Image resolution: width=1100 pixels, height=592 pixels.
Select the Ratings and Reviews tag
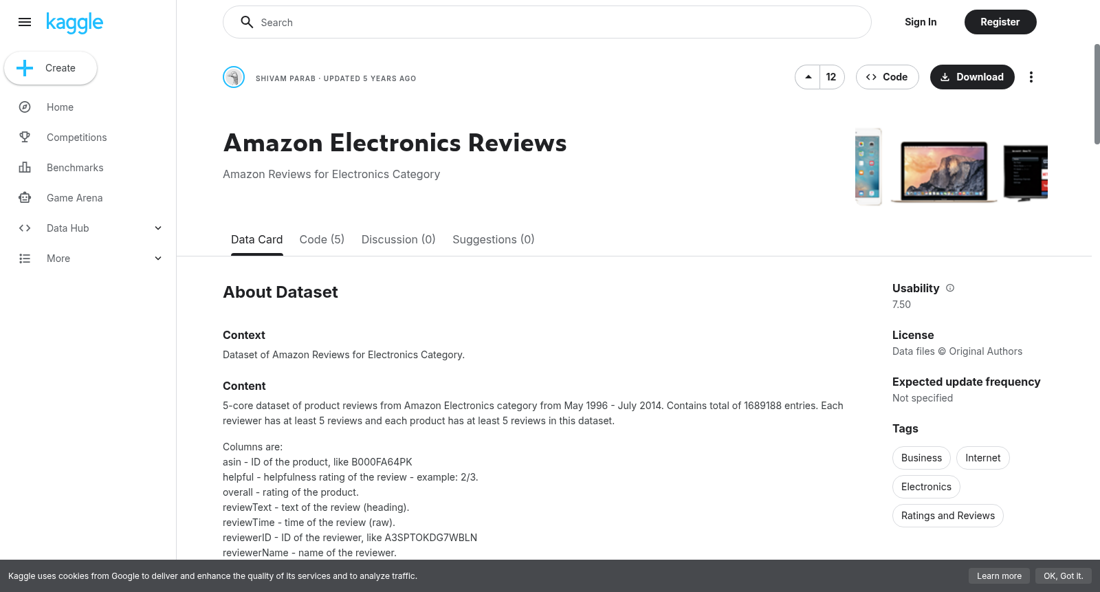point(948,516)
